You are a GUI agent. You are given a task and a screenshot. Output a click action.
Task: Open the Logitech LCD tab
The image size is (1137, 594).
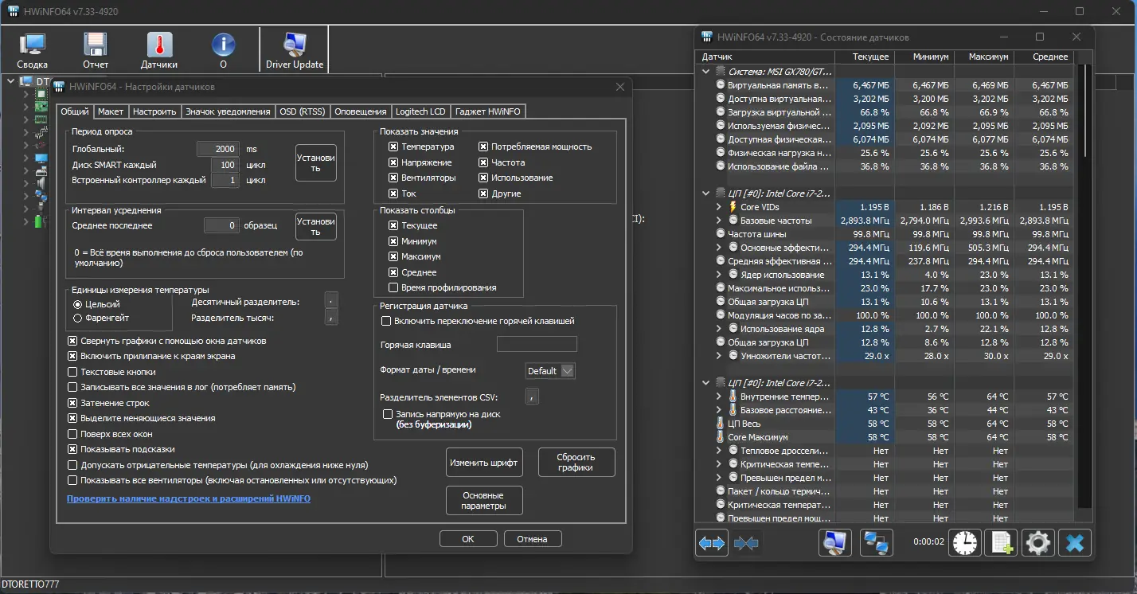point(420,111)
